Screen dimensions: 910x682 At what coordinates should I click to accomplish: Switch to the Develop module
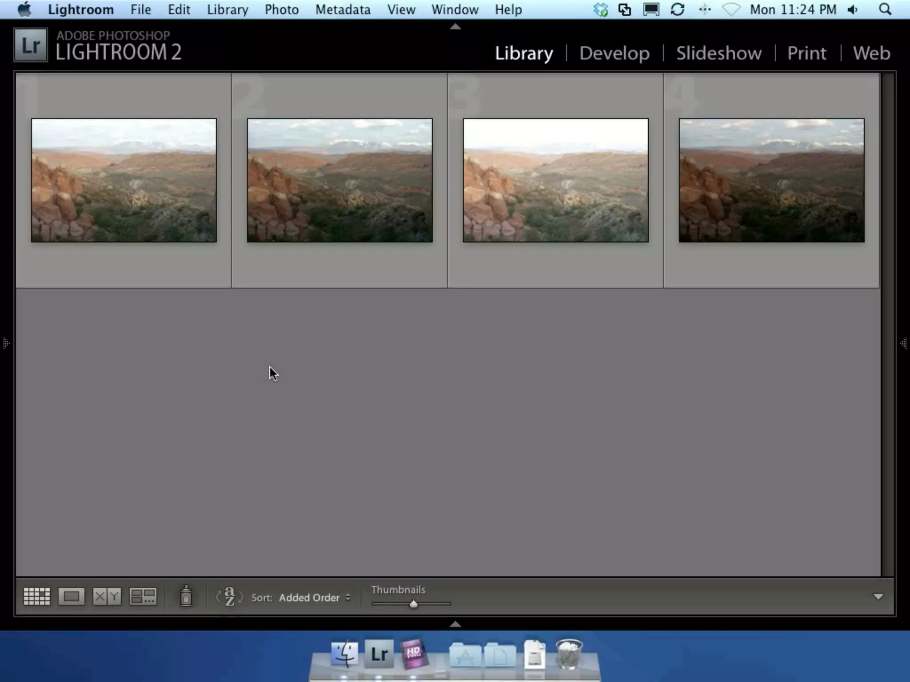(614, 53)
